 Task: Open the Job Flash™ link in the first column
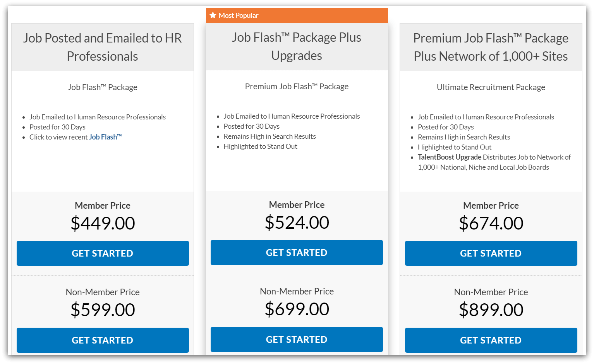(x=105, y=137)
